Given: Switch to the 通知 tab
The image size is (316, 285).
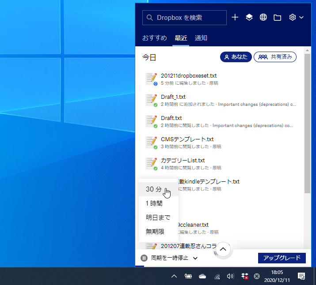Looking at the screenshot, I should point(201,38).
